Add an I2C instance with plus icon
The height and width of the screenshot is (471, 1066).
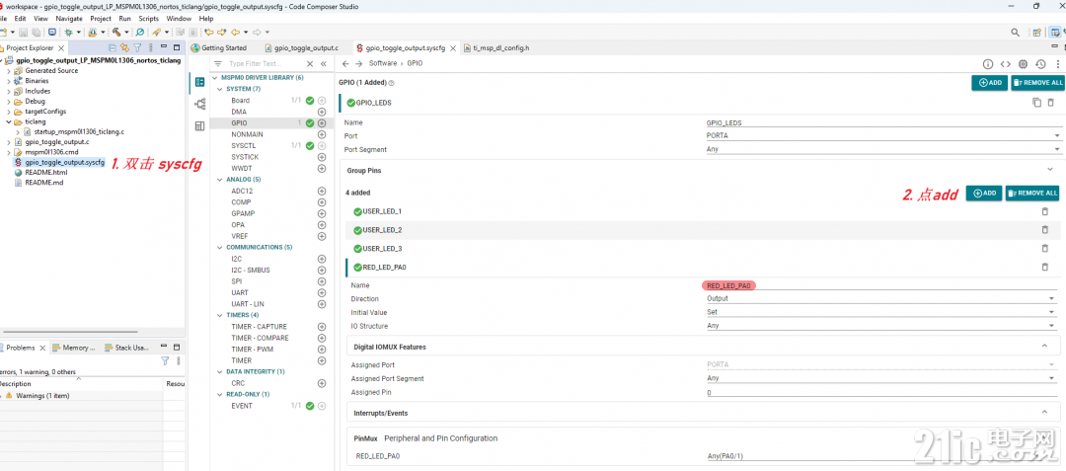[322, 259]
